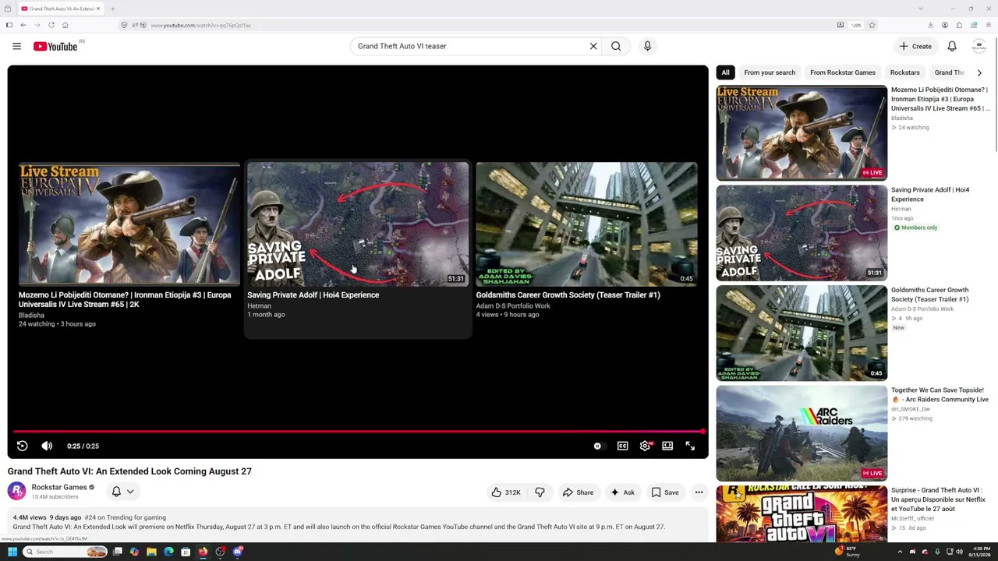Open the Europa Universalis end-screen thumbnail
Viewport: 998px width, 561px height.
(129, 224)
